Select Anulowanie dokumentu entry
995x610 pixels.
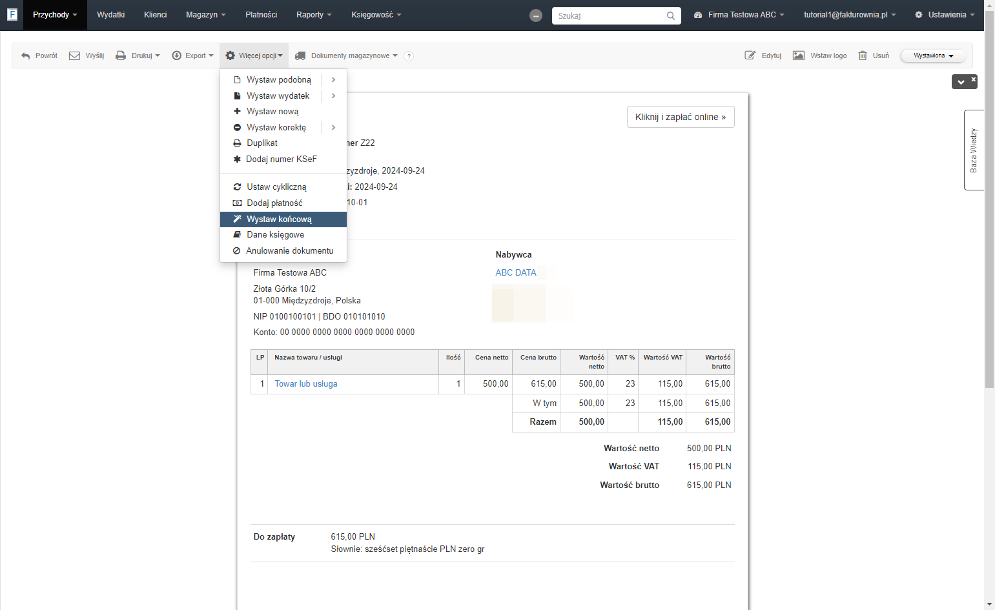click(283, 250)
